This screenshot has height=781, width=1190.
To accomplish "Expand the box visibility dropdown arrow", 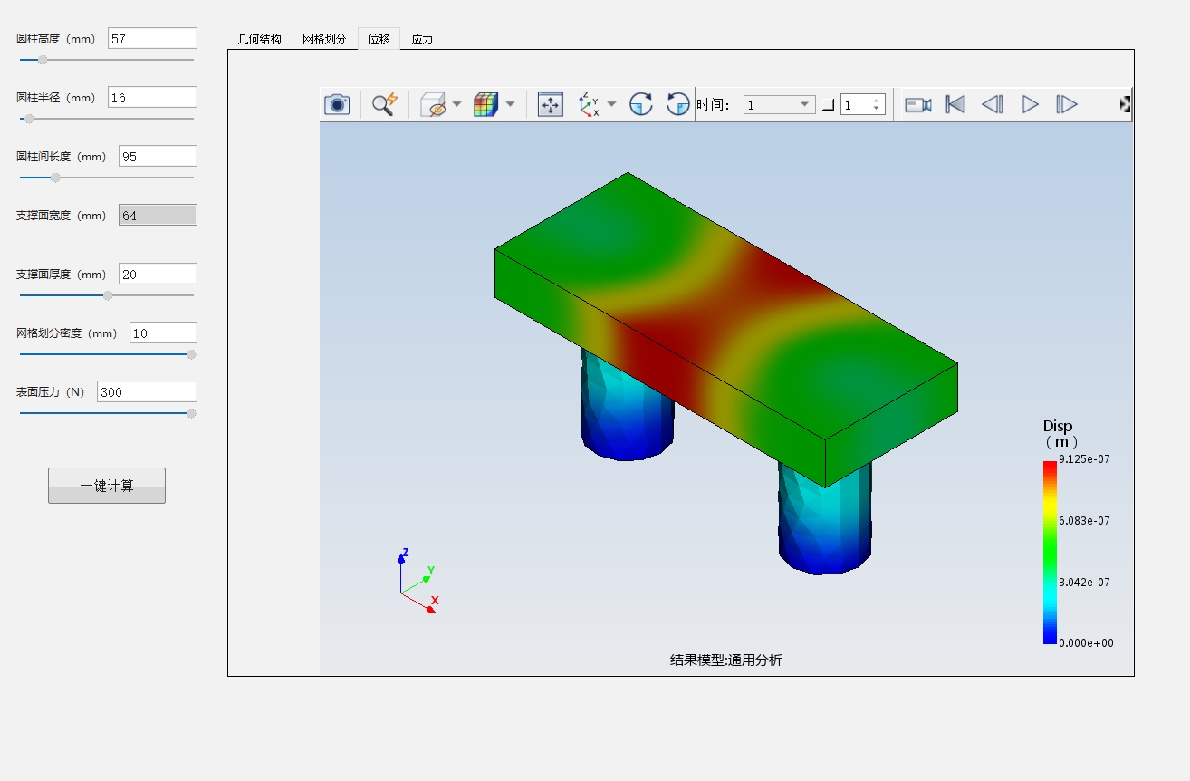I will click(456, 105).
